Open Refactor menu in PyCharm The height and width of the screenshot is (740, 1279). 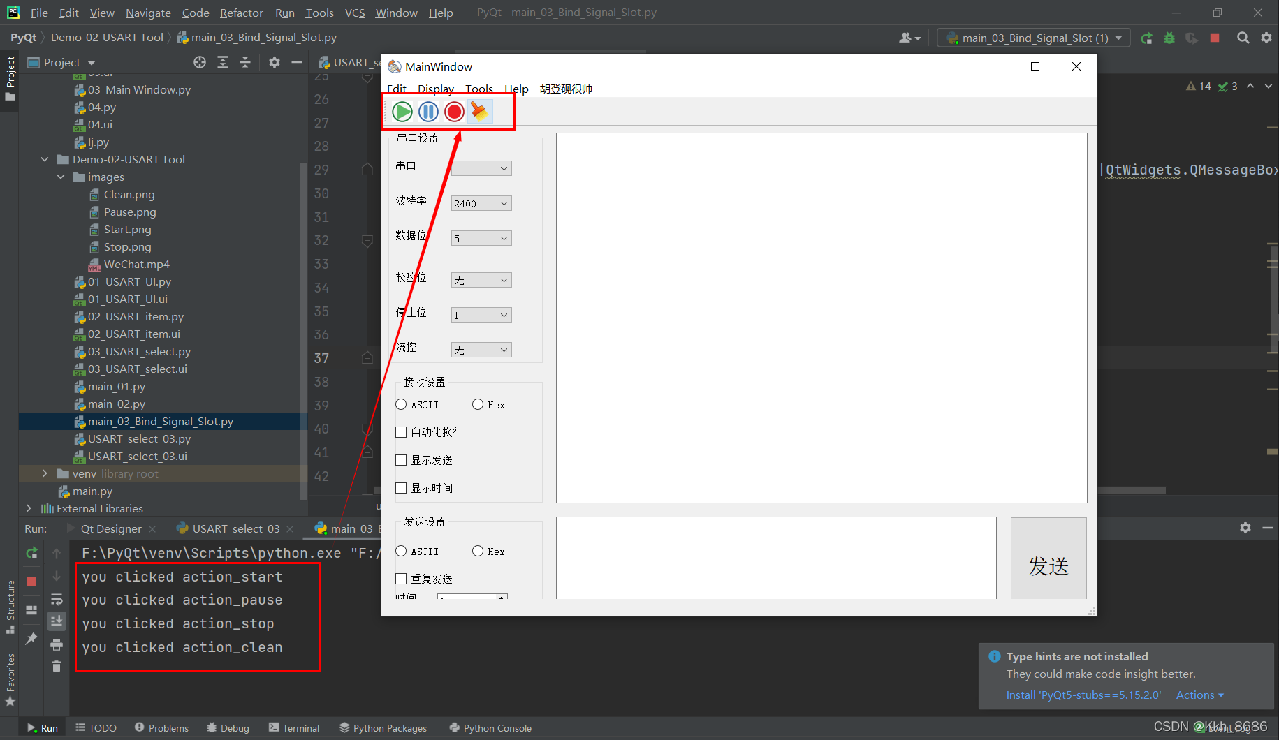tap(241, 13)
